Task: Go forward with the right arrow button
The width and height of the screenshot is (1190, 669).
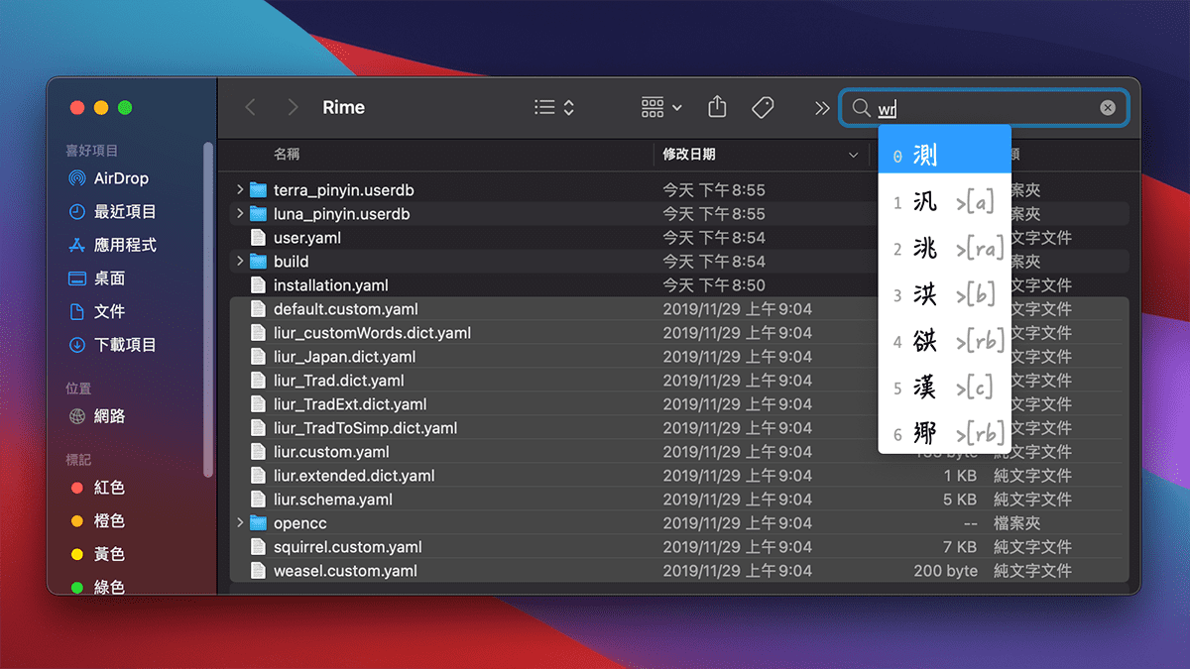Action: coord(292,108)
